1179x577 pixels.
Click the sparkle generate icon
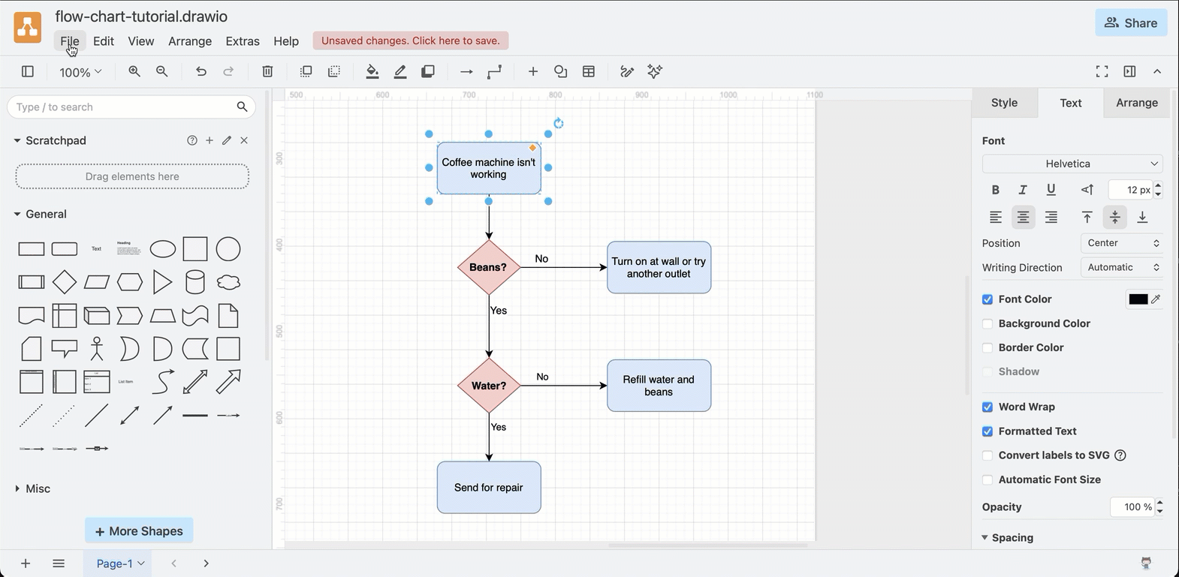(x=655, y=71)
